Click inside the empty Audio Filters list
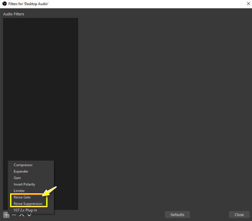This screenshot has width=252, height=221. pos(40,84)
